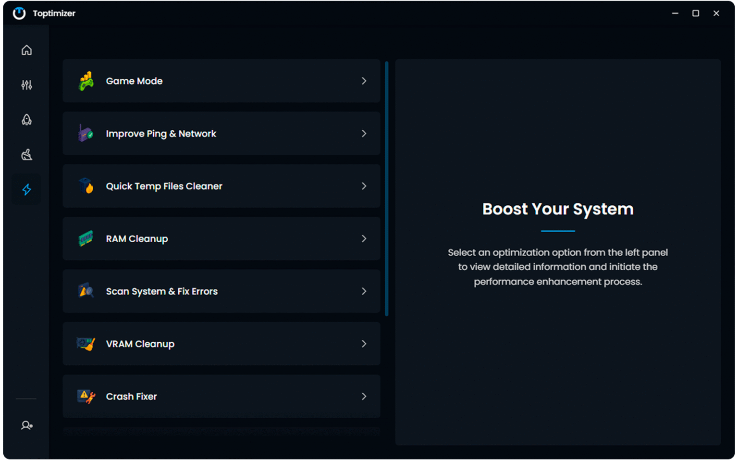The image size is (738, 461).
Task: Click the Game Mode controller icon
Action: coord(86,81)
